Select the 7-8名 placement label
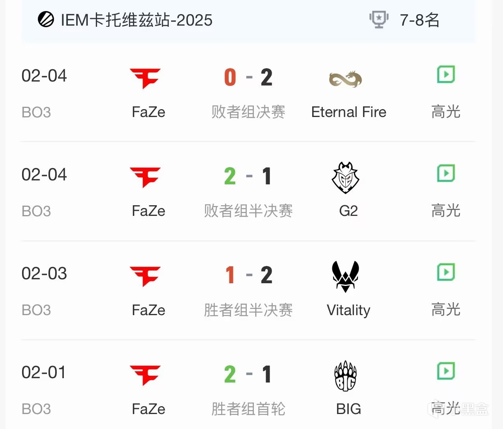This screenshot has width=503, height=429. click(419, 20)
